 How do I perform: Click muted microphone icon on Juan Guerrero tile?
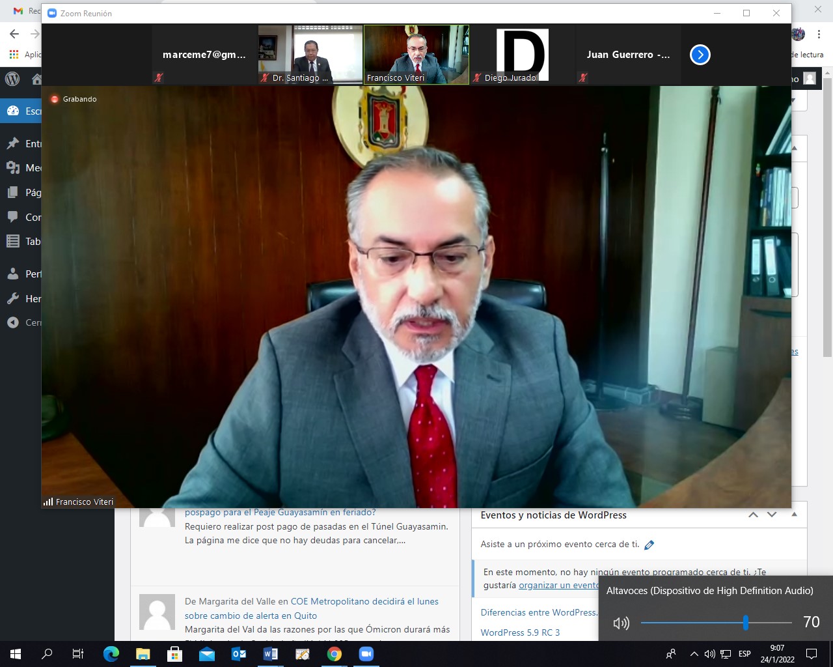pyautogui.click(x=583, y=78)
